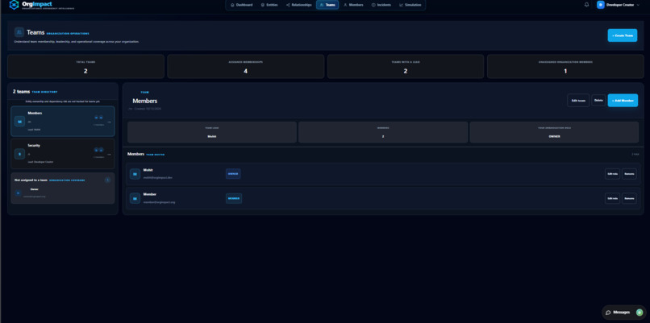Click the Developer Creator avatar icon

(x=600, y=5)
